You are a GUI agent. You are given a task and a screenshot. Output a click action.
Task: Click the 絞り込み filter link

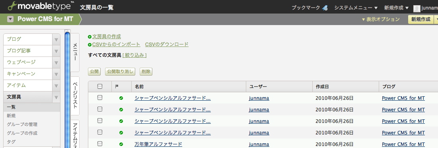(x=134, y=55)
